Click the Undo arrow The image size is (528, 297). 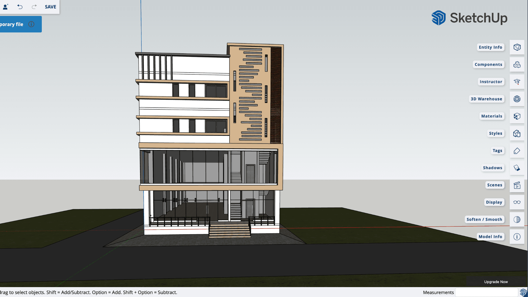tap(20, 7)
